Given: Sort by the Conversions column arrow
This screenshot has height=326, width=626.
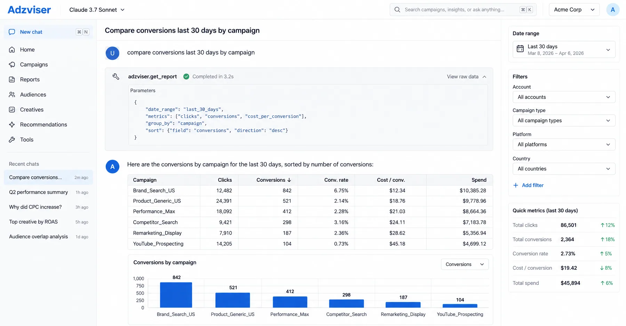Looking at the screenshot, I should tap(289, 180).
